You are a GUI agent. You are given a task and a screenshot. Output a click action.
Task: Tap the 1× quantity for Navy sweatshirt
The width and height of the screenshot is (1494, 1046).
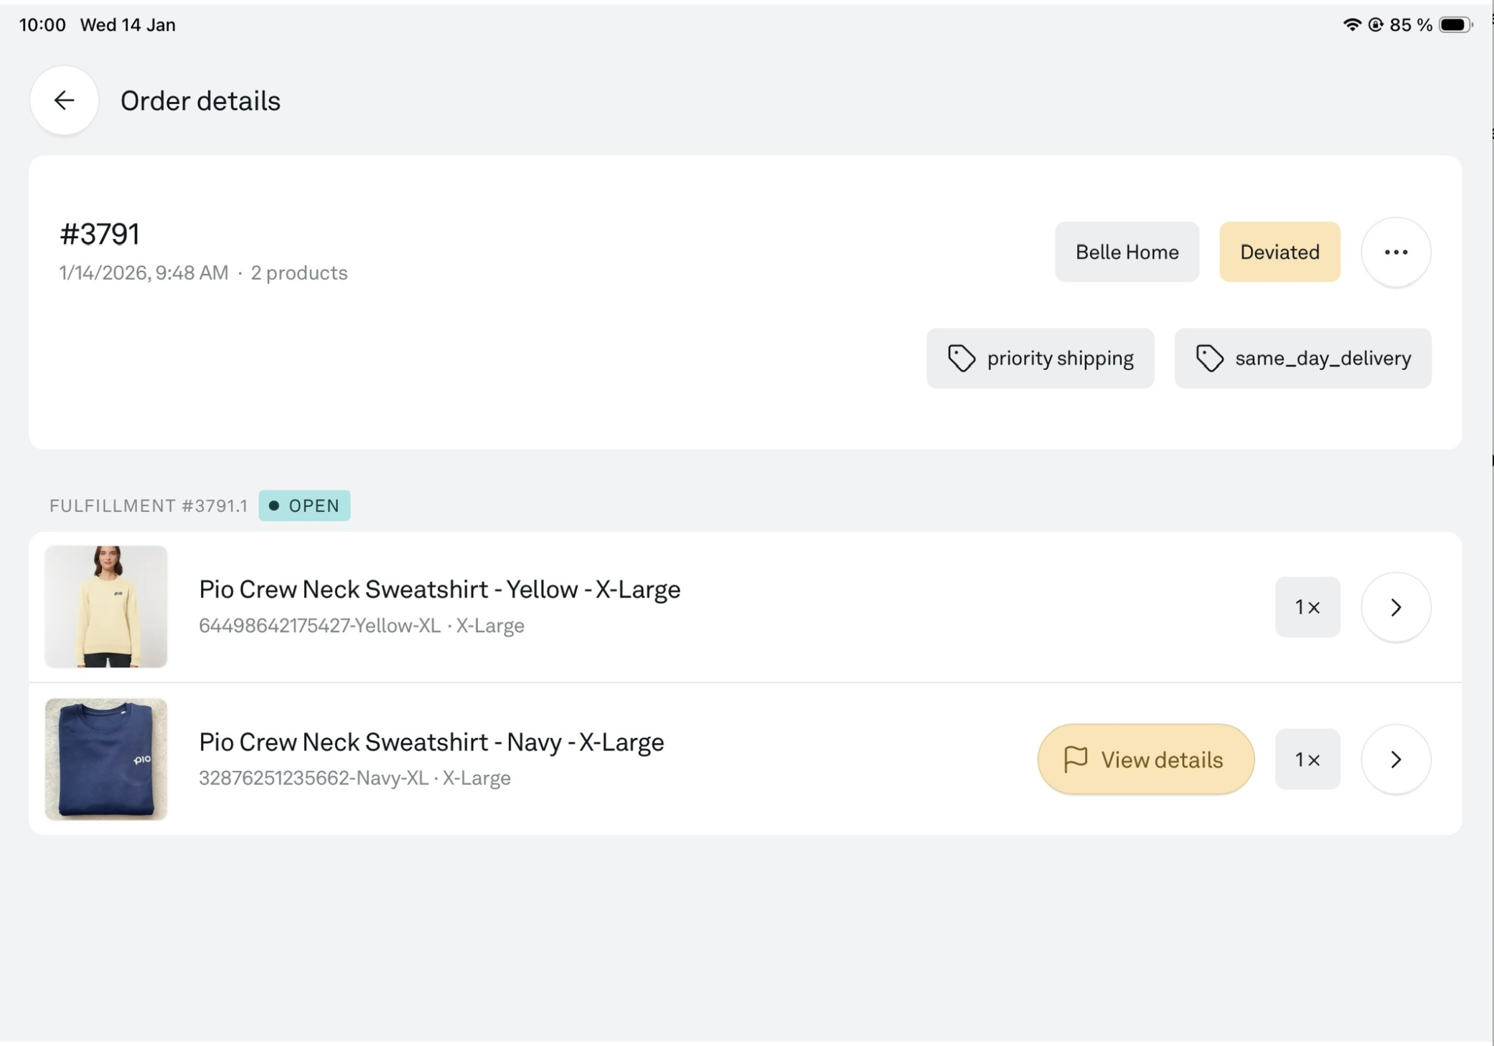point(1307,760)
